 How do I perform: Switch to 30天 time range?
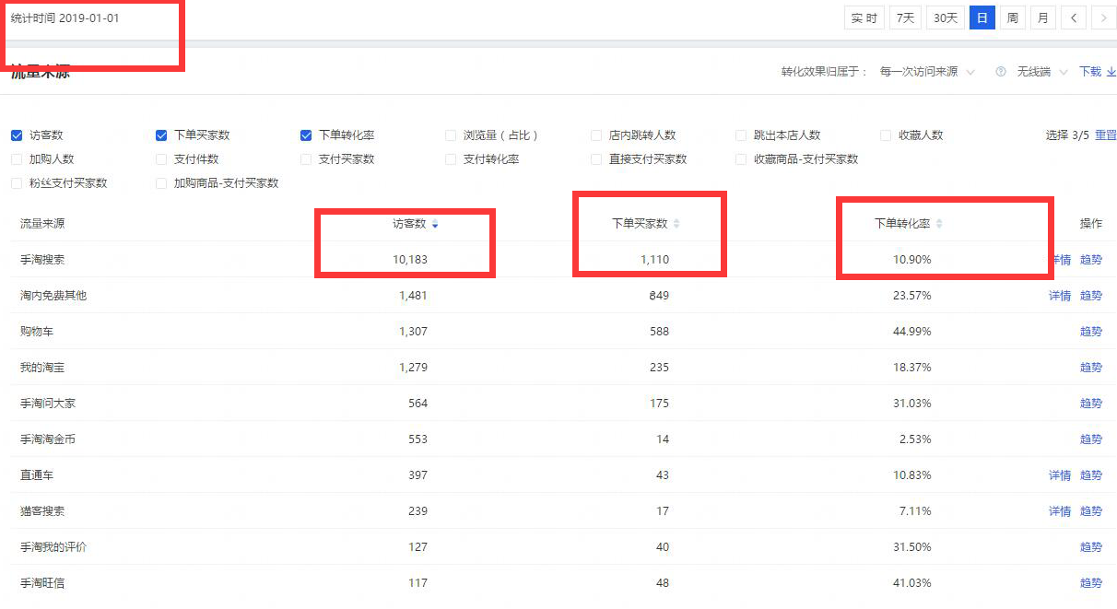click(946, 18)
